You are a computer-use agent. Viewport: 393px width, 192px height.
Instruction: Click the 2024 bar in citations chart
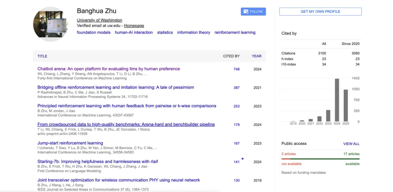pos(337,100)
